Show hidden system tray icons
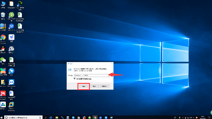Viewport: 212px width, 119px height. click(183, 118)
